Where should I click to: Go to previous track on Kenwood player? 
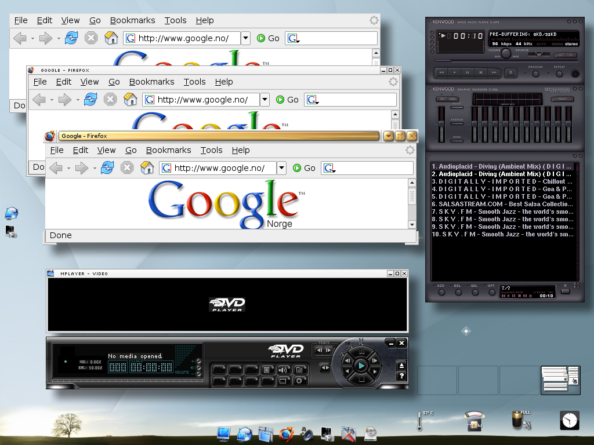click(x=441, y=72)
